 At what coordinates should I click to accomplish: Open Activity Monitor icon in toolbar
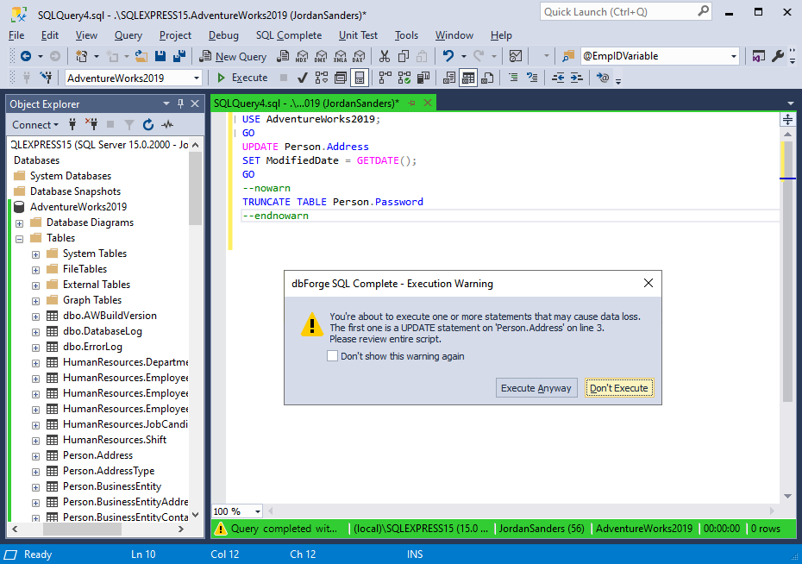(516, 56)
